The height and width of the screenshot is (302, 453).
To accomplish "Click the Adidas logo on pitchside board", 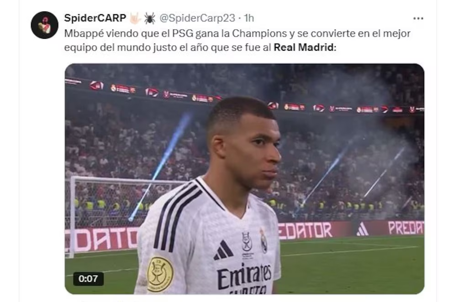I will click(362, 229).
